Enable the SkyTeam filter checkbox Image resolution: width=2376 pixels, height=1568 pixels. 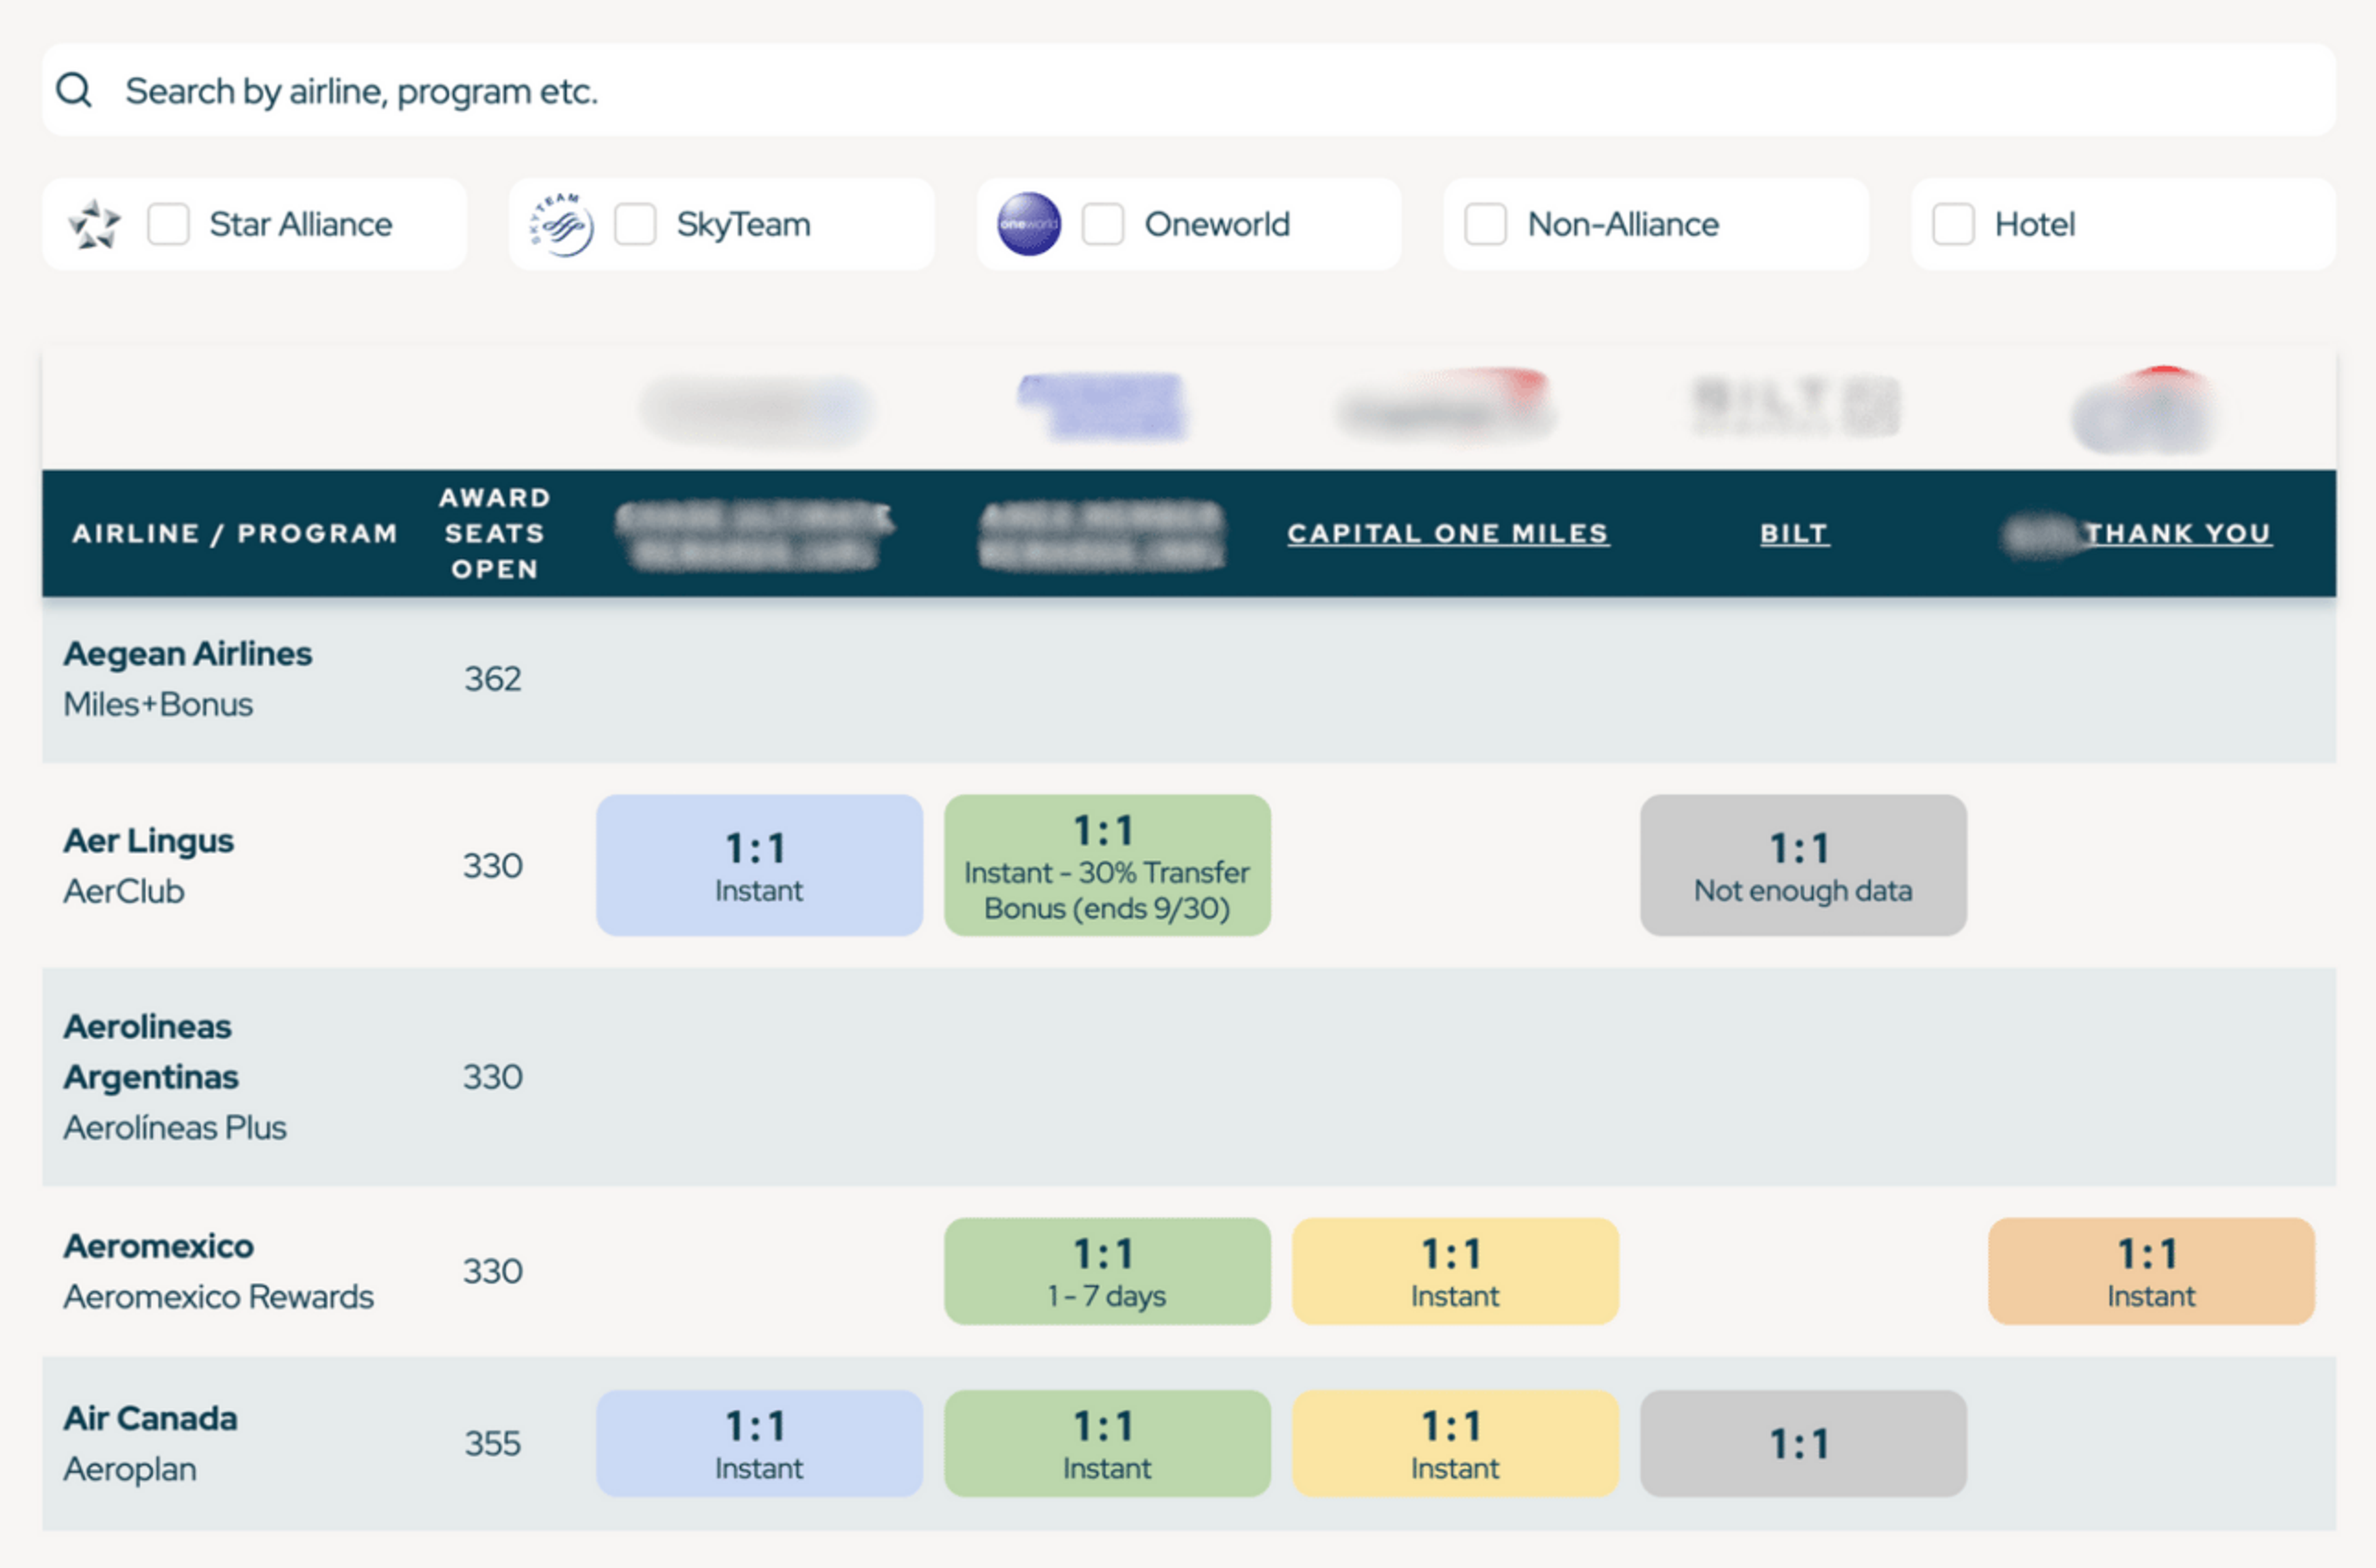(635, 224)
